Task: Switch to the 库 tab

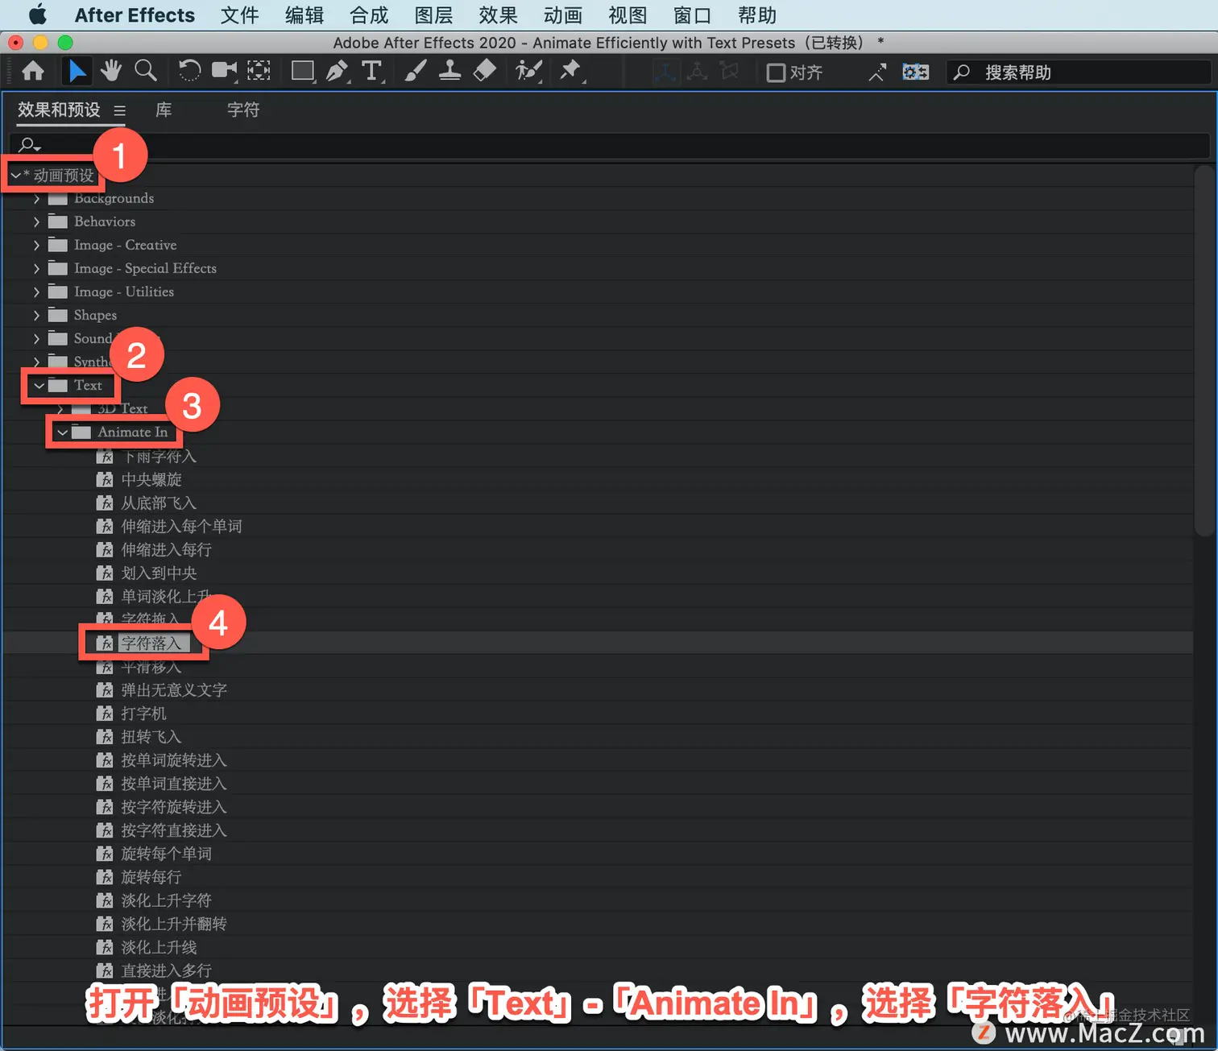Action: click(164, 110)
